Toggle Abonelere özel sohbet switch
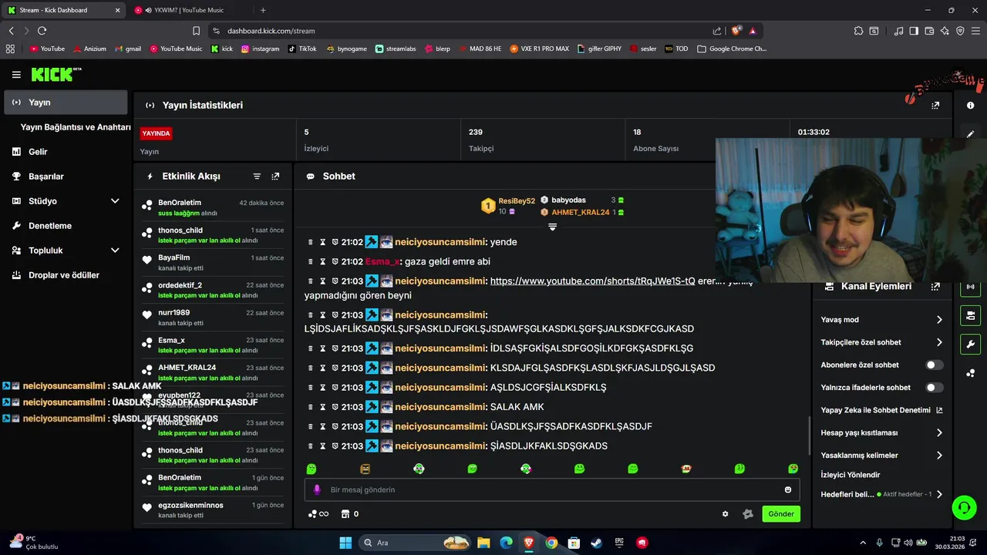Viewport: 987px width, 555px height. 934,365
